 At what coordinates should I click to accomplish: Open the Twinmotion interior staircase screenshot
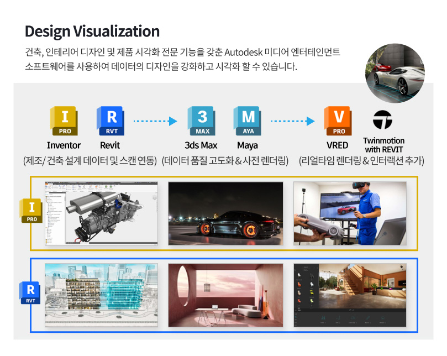[x=350, y=295]
